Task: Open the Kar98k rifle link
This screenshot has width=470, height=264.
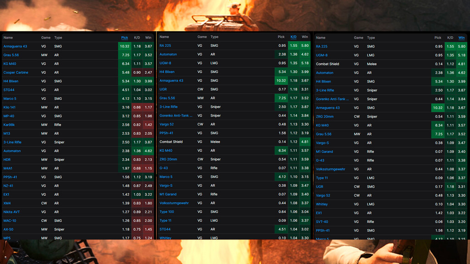Action: coord(10,125)
